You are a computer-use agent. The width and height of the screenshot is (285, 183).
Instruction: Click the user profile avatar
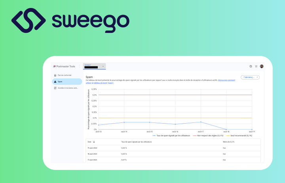coord(262,66)
